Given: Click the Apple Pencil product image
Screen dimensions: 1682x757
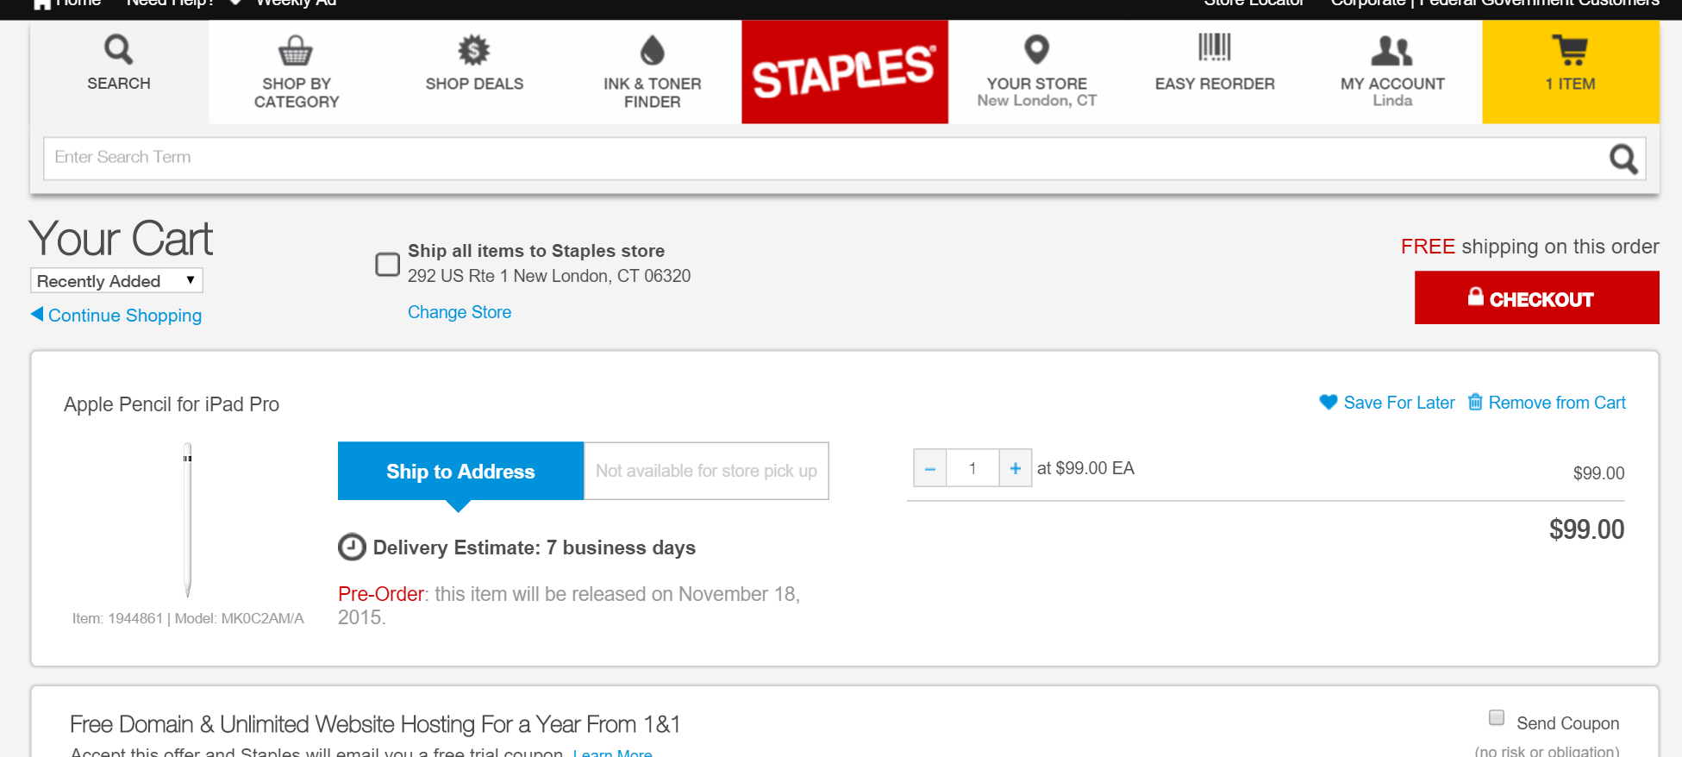Looking at the screenshot, I should click(187, 519).
